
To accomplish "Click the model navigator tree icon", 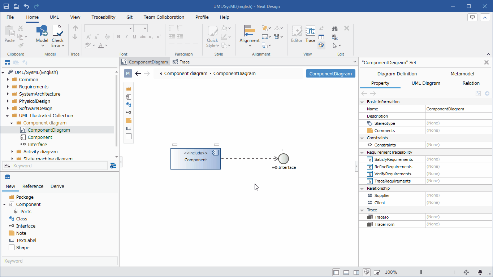I will coord(8,62).
